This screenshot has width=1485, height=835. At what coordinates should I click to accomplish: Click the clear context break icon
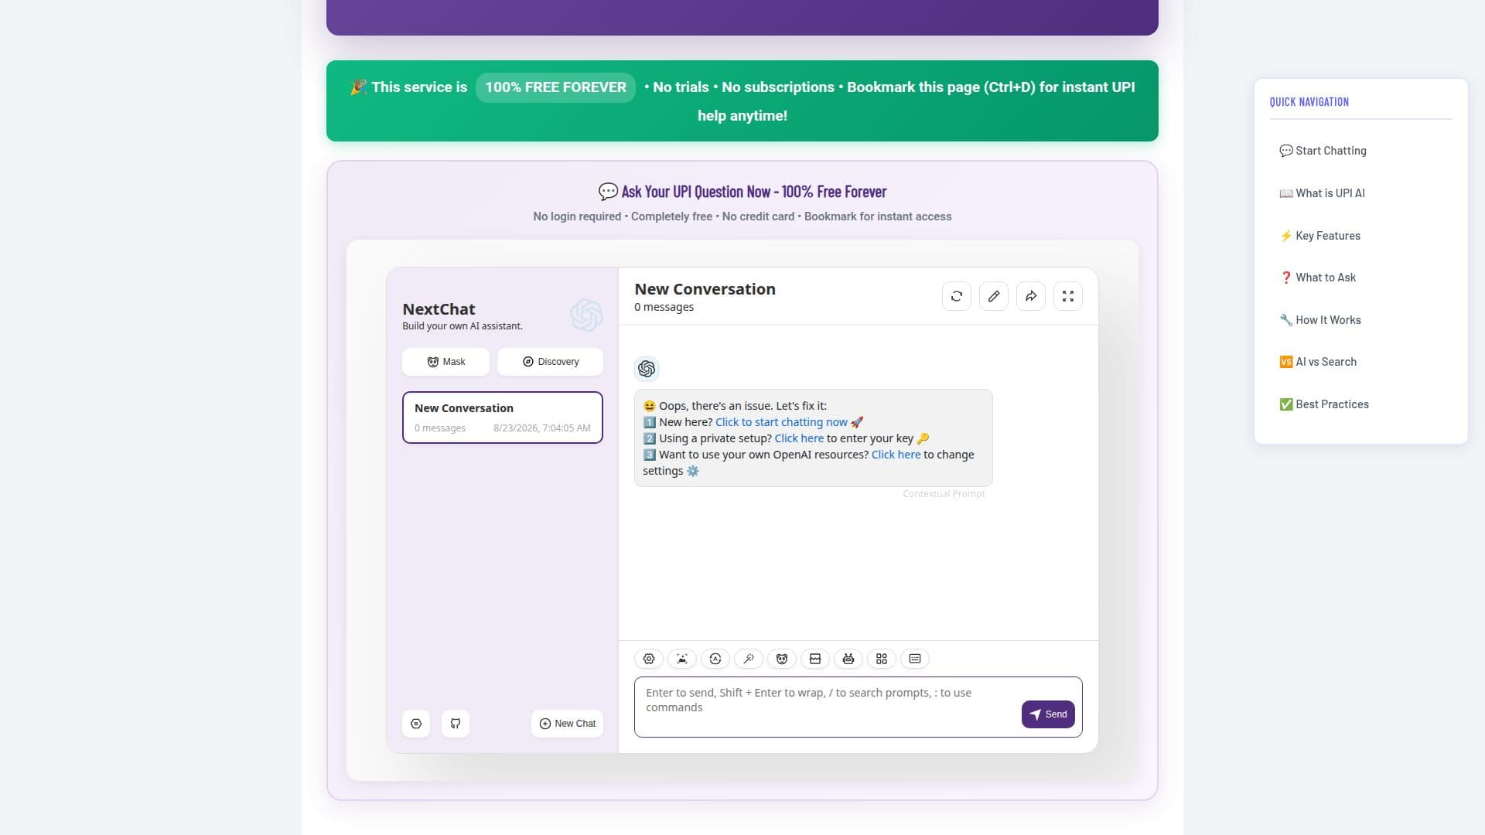click(x=815, y=659)
